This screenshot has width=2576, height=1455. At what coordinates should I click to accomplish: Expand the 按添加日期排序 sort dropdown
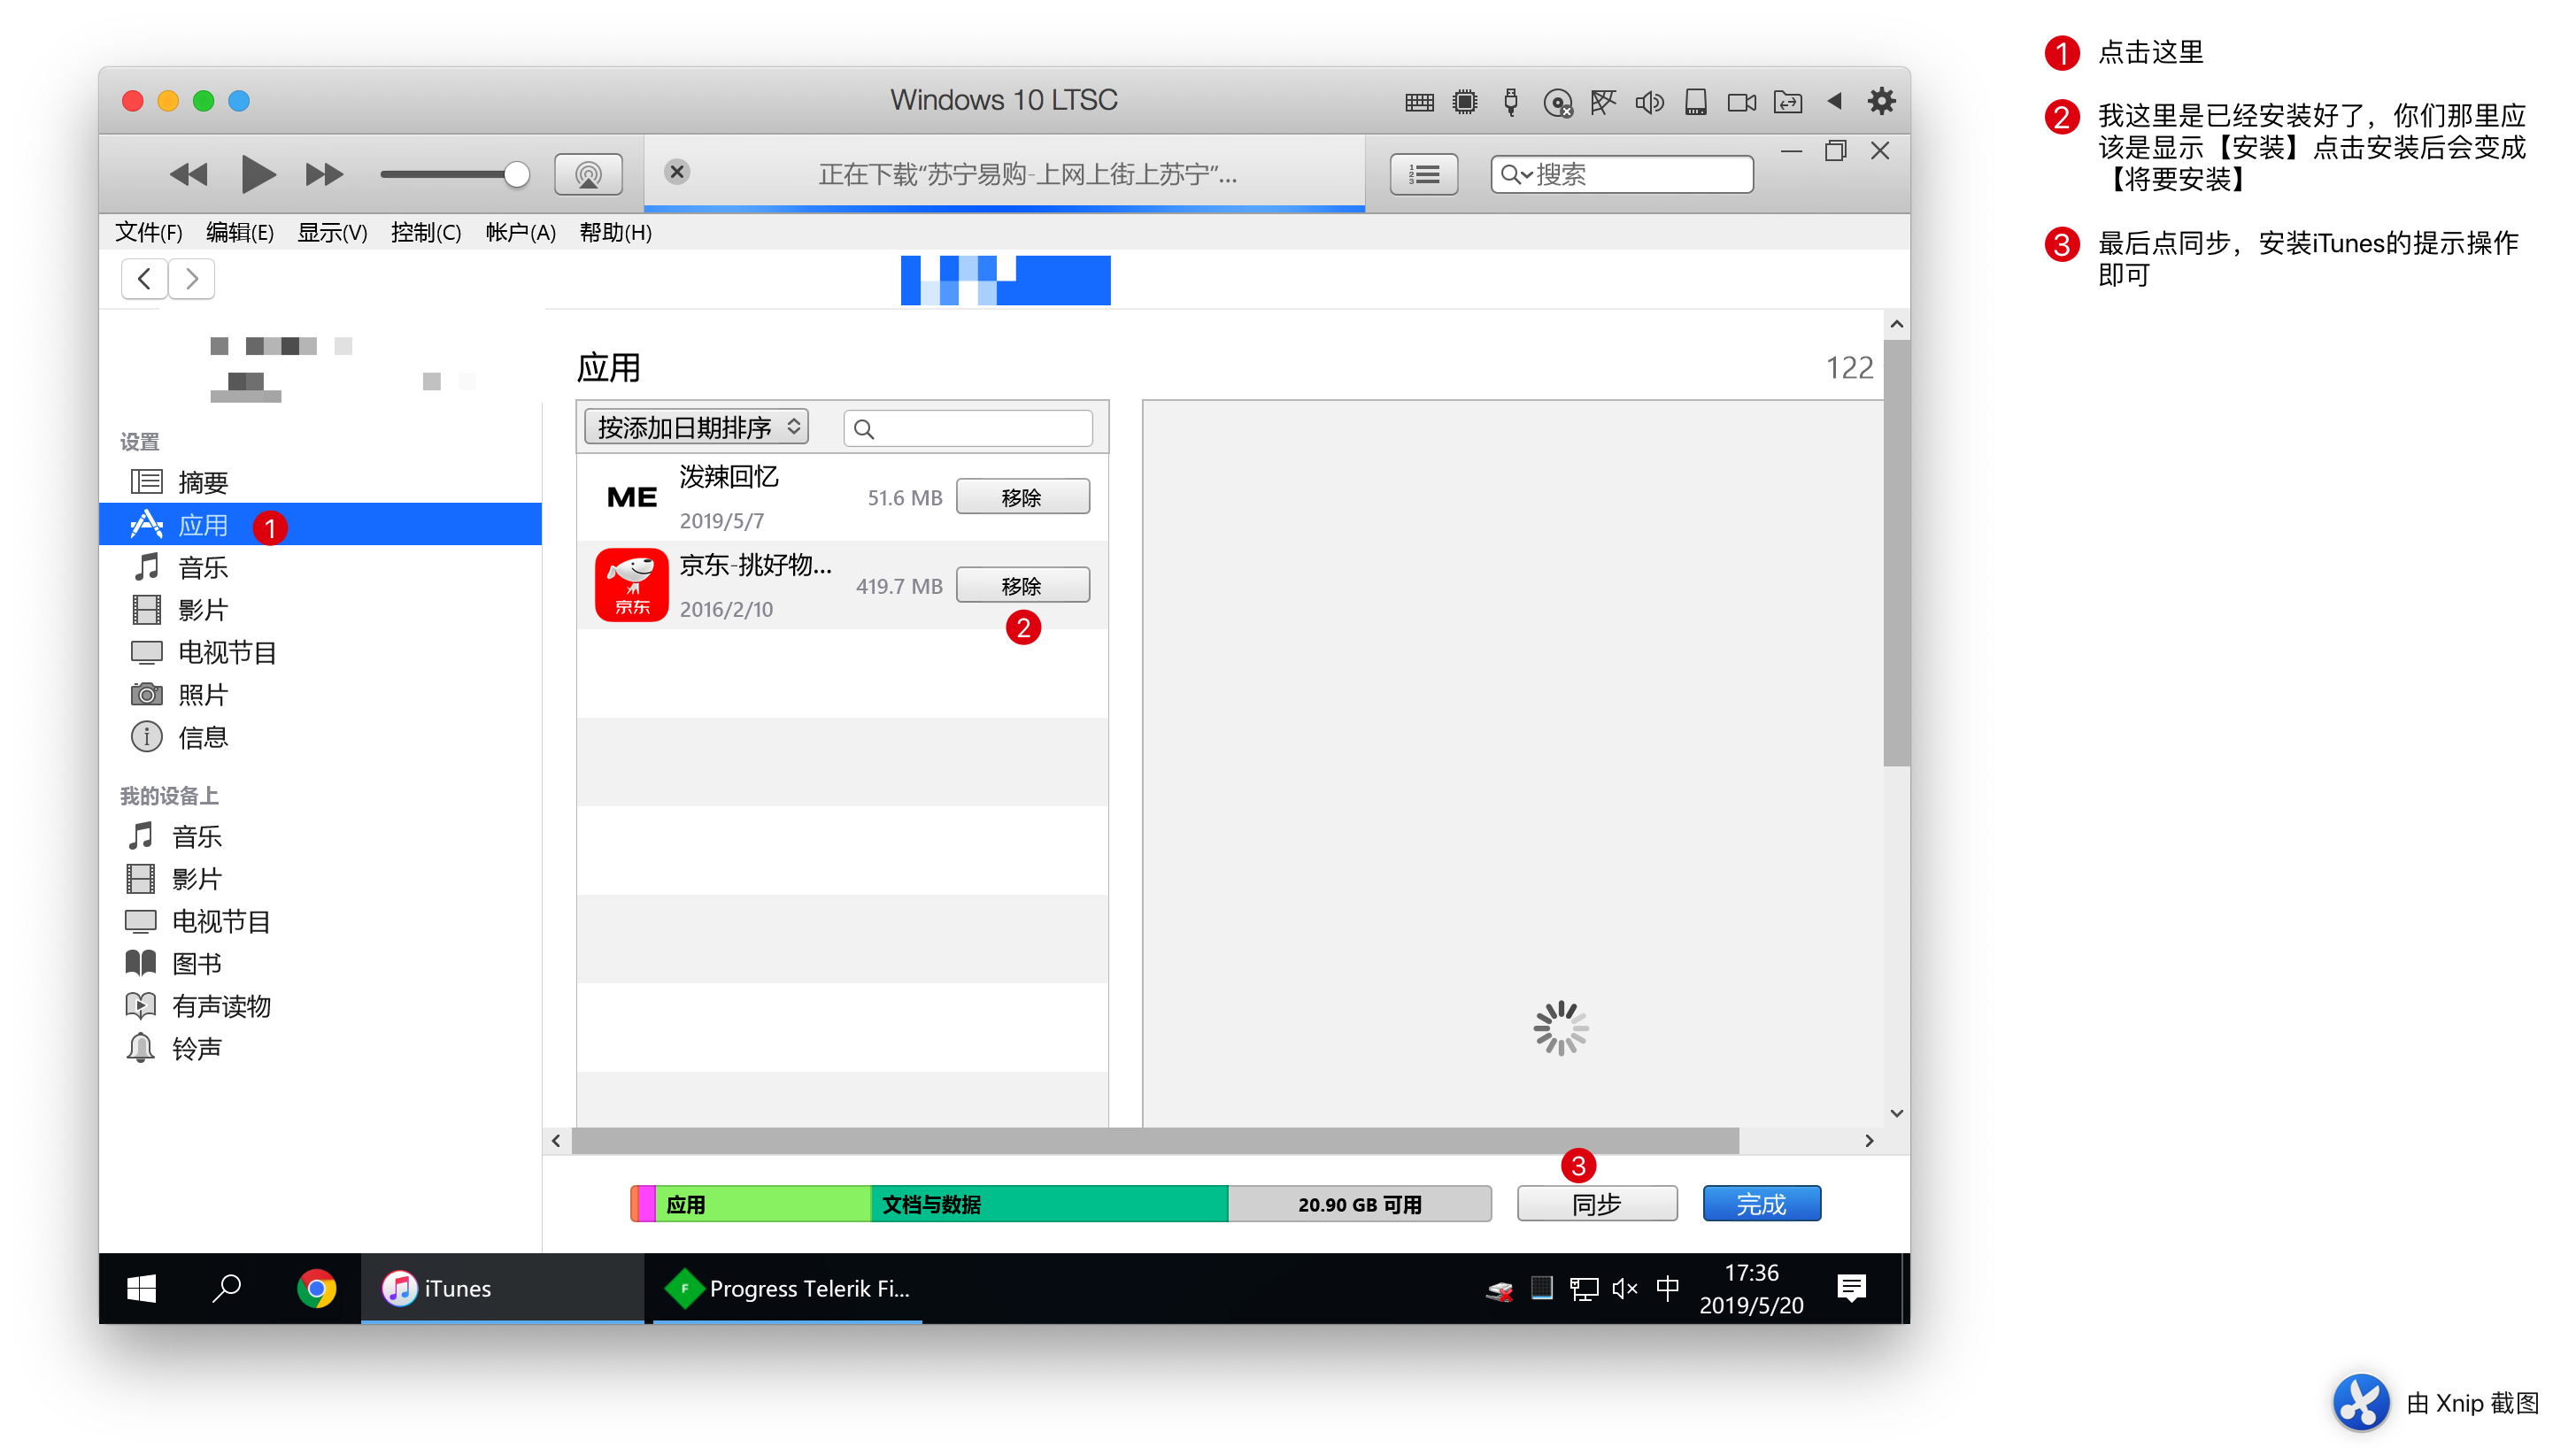point(697,427)
